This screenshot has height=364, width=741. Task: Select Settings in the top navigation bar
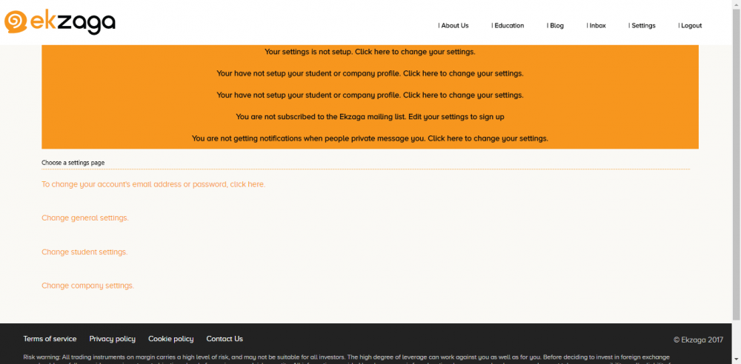pyautogui.click(x=642, y=25)
